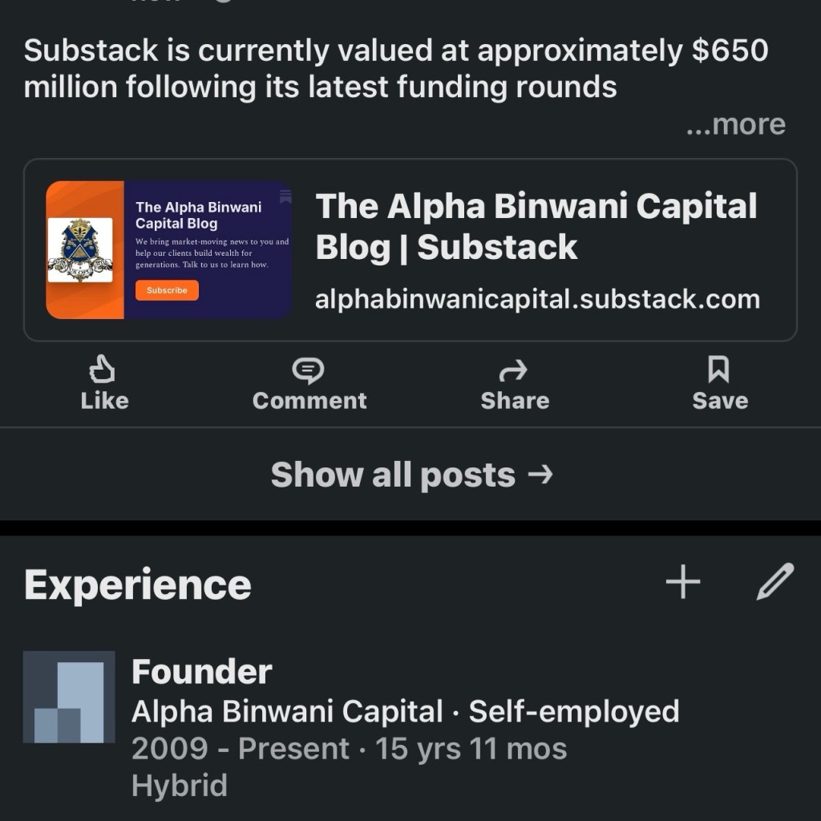The image size is (821, 821).
Task: Show all posts
Action: point(410,475)
